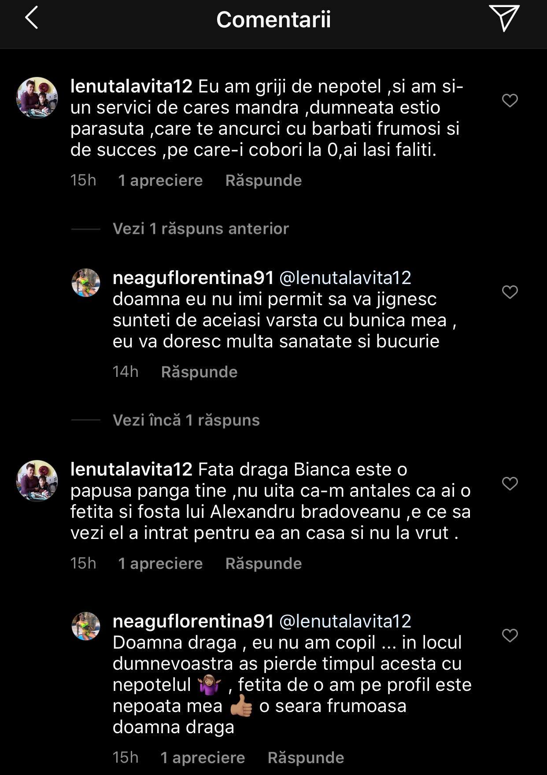The image size is (547, 775).
Task: Reply to the 14h neaguflorentina91 comment
Action: (x=199, y=372)
